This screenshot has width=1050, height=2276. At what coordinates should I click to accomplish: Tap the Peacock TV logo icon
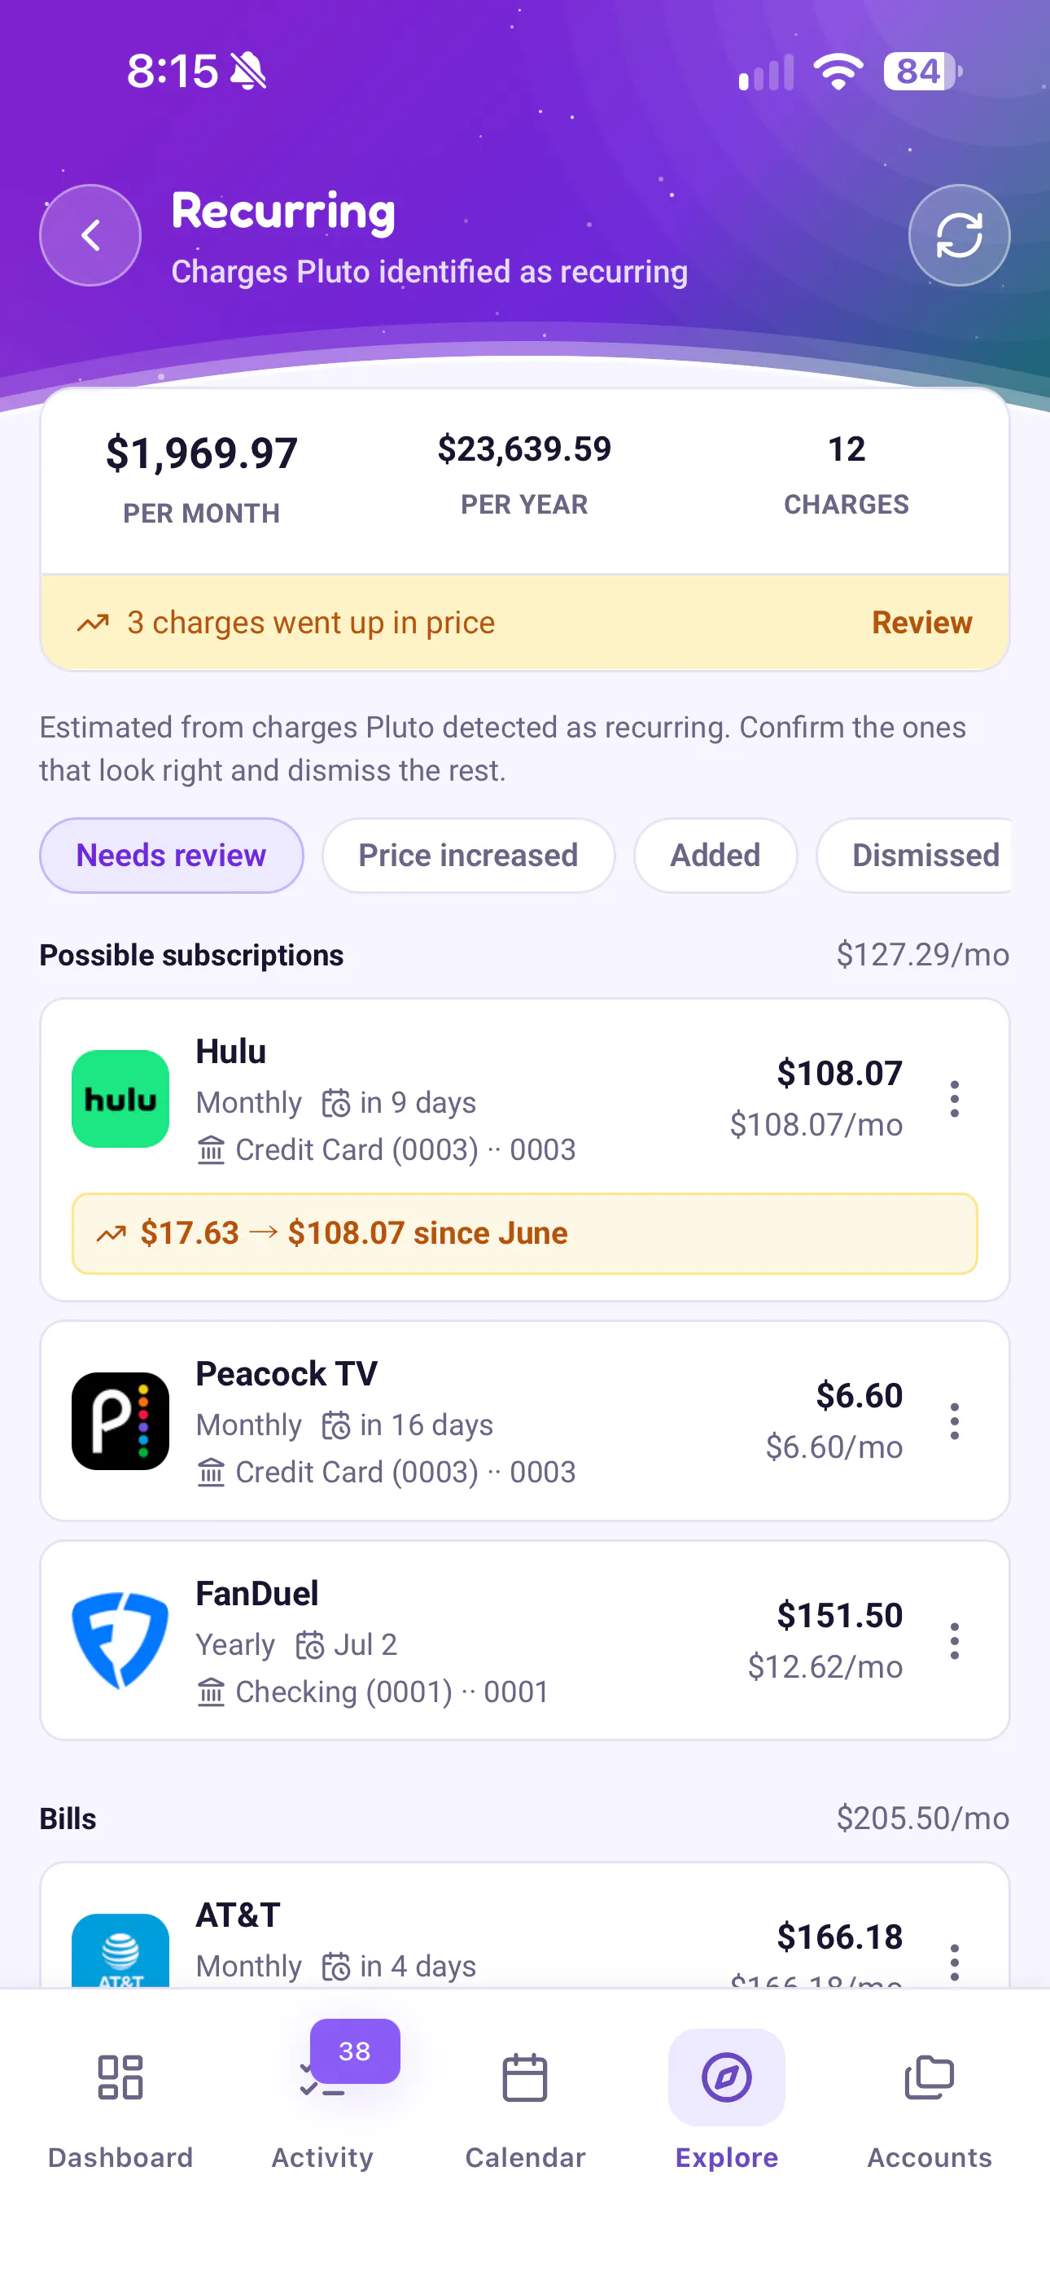(120, 1421)
